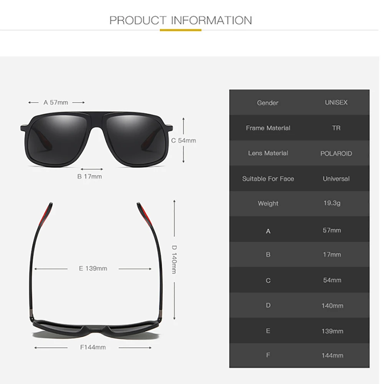
Task: Click the E 139mm measurement label
Action: click(93, 268)
